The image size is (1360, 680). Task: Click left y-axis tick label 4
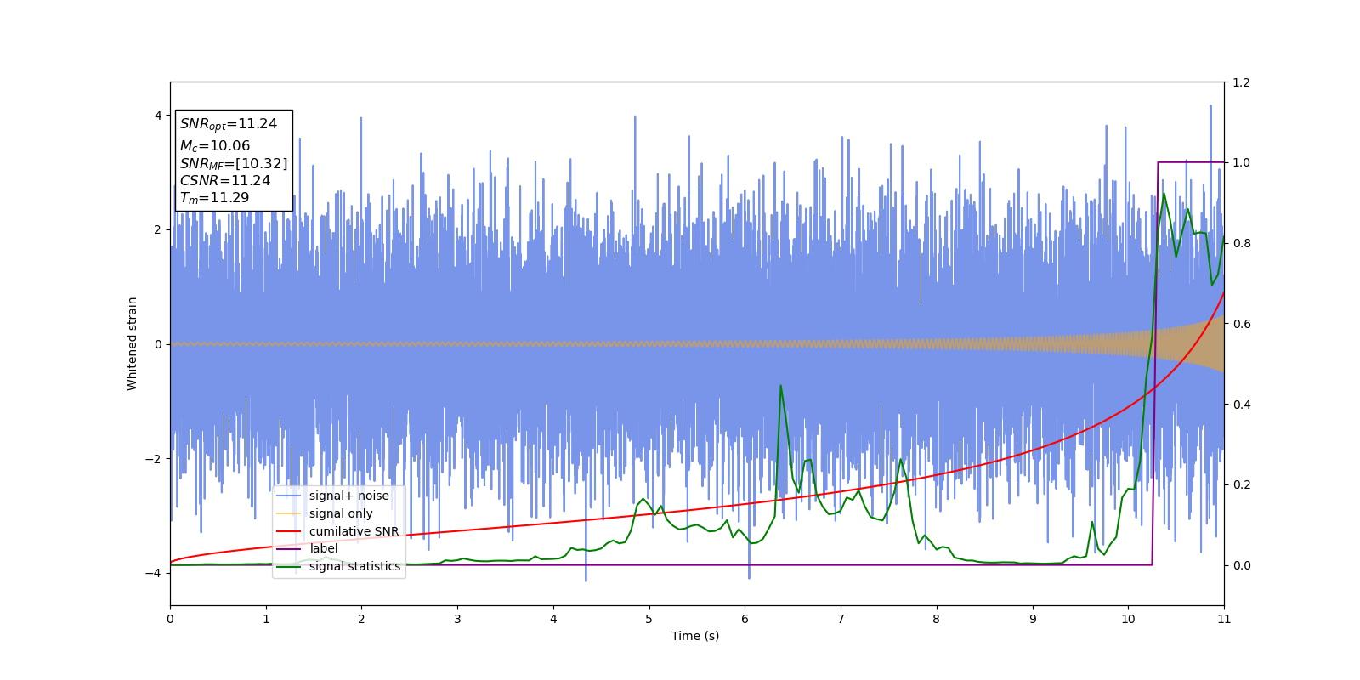click(x=158, y=116)
